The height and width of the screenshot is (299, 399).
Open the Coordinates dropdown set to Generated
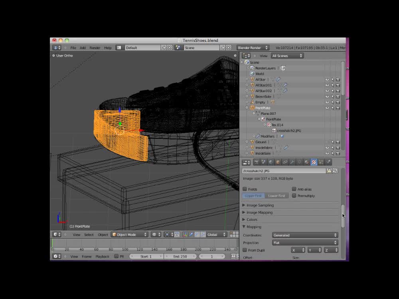[304, 235]
